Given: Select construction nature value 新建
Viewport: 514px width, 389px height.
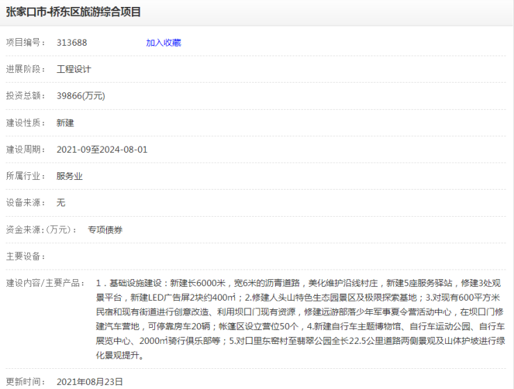Looking at the screenshot, I should [x=65, y=123].
